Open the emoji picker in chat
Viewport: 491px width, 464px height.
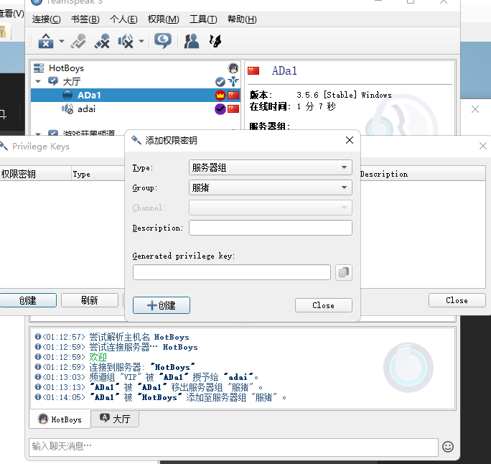click(x=448, y=446)
